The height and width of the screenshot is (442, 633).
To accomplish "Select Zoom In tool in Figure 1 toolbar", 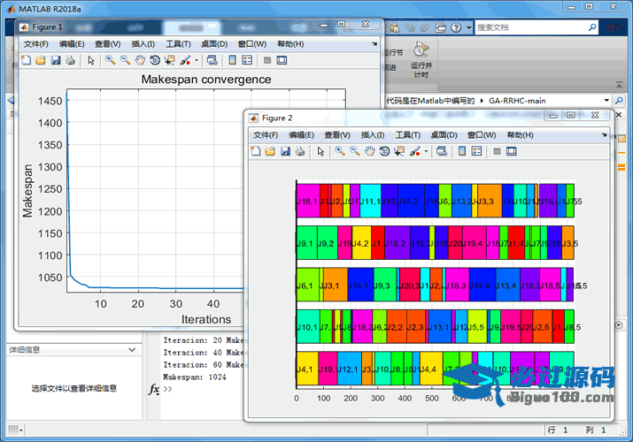I will (110, 60).
